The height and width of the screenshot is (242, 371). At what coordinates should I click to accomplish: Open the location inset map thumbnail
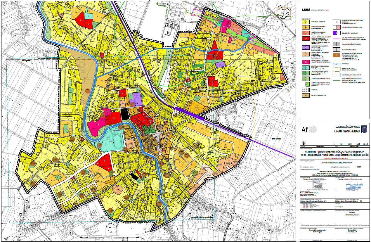(284, 11)
